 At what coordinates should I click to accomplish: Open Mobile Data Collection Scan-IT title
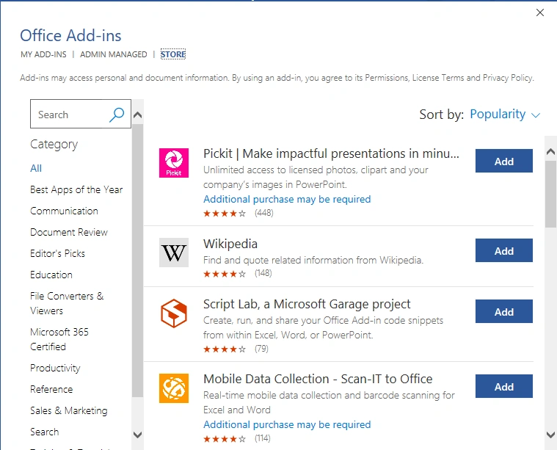pos(318,380)
